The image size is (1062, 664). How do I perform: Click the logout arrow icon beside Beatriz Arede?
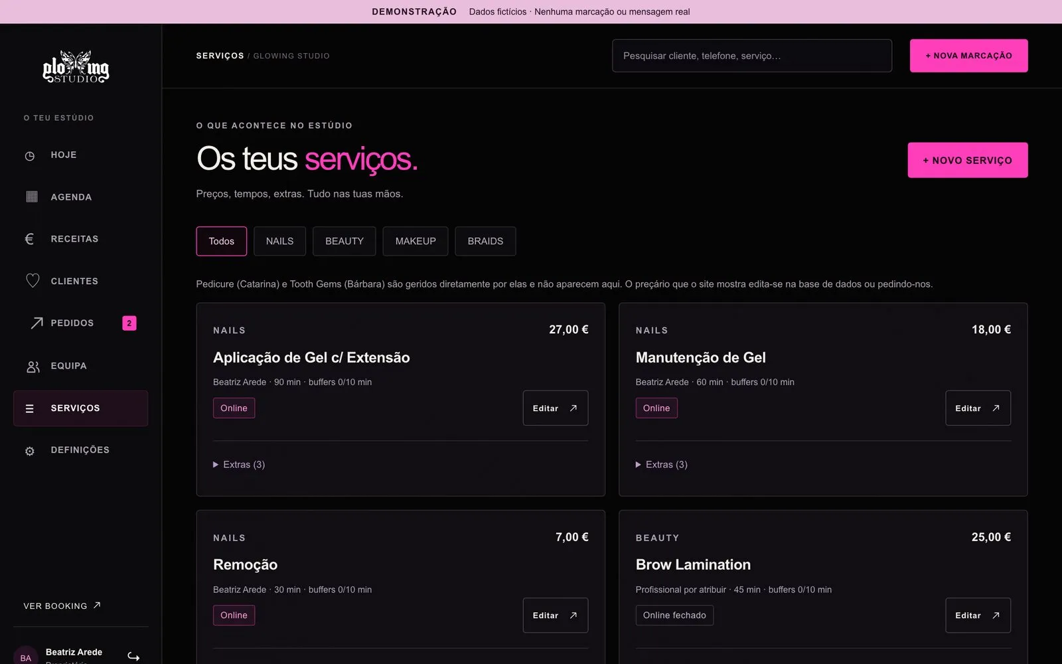point(133,657)
